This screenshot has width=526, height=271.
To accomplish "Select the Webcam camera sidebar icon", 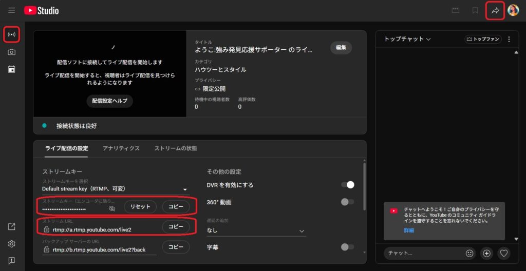I will (x=11, y=52).
